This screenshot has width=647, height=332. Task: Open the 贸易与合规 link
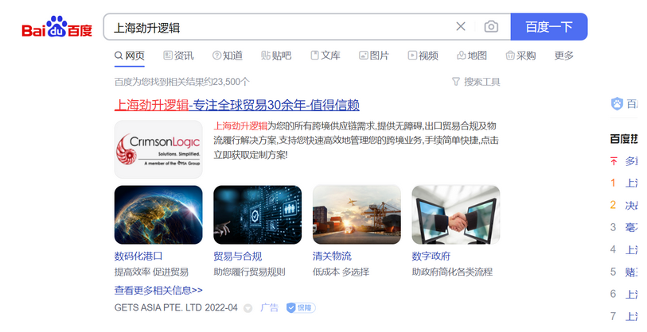238,257
